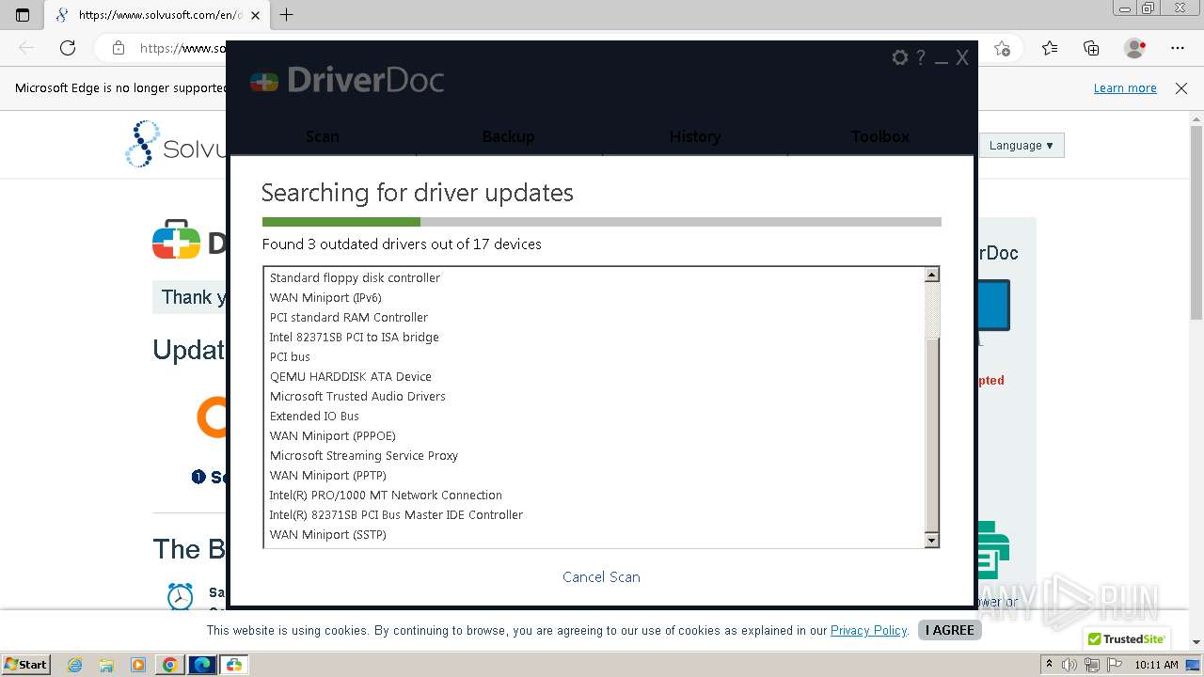Open Edge Settings and more menu
Screen dimensions: 1204x677
1178,48
